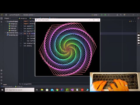Image resolution: width=140 pixels, height=105 pixels.
Task: Open Task View on taskbar
Action: [37, 90]
